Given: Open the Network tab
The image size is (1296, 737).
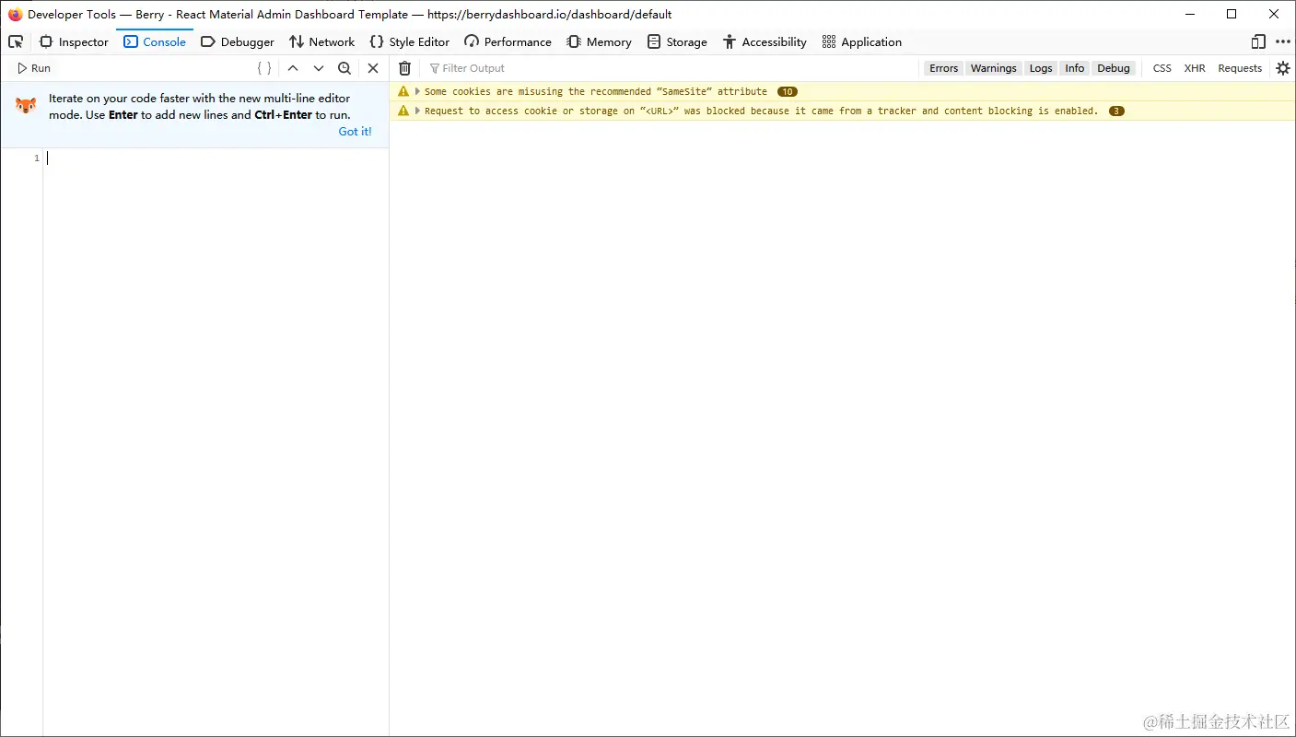Looking at the screenshot, I should coord(321,41).
